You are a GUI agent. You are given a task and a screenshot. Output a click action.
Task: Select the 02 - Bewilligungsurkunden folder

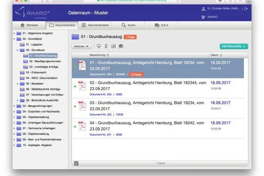click(x=45, y=61)
